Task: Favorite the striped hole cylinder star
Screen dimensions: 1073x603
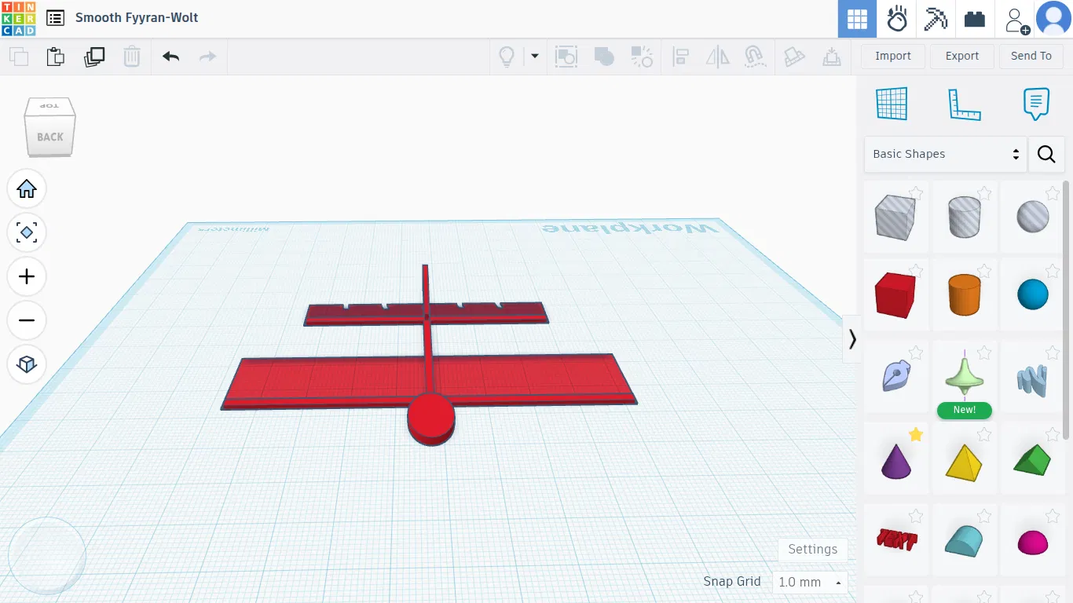Action: click(984, 192)
